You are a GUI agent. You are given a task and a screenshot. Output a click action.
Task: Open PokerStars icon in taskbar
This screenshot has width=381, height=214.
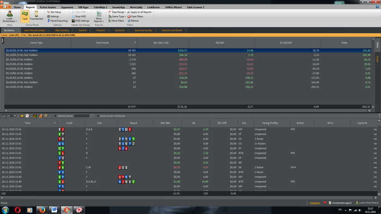79,210
